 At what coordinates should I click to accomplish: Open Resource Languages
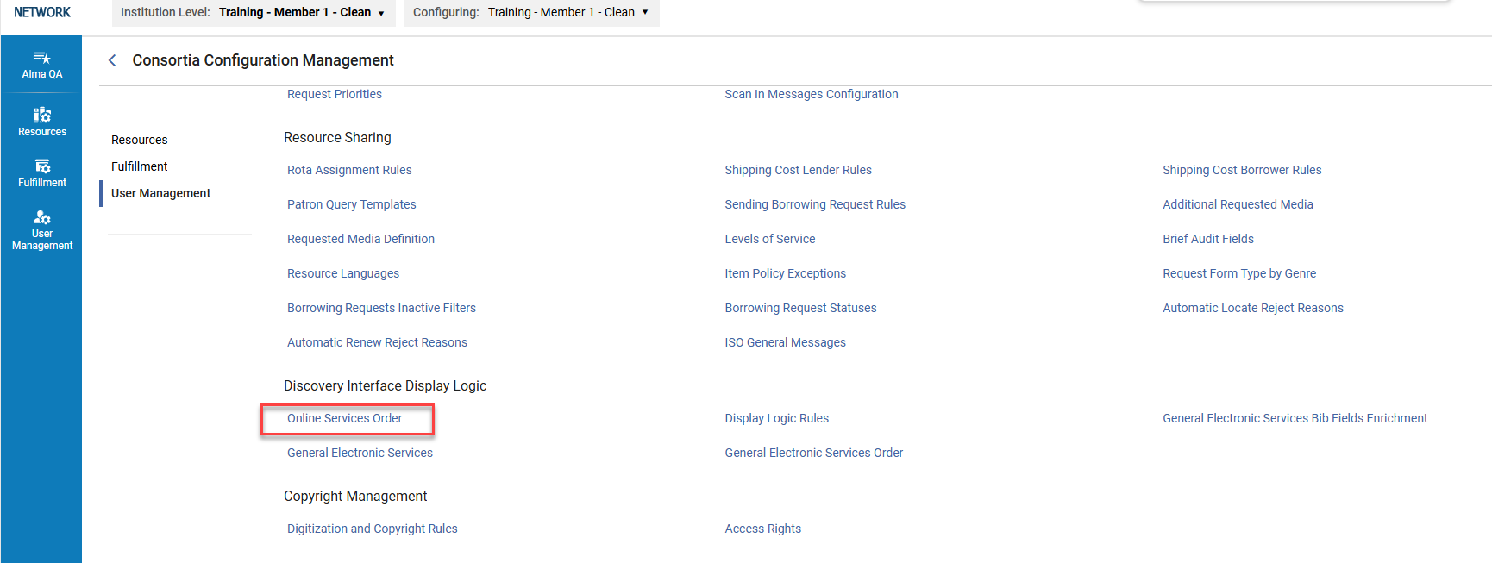click(343, 273)
